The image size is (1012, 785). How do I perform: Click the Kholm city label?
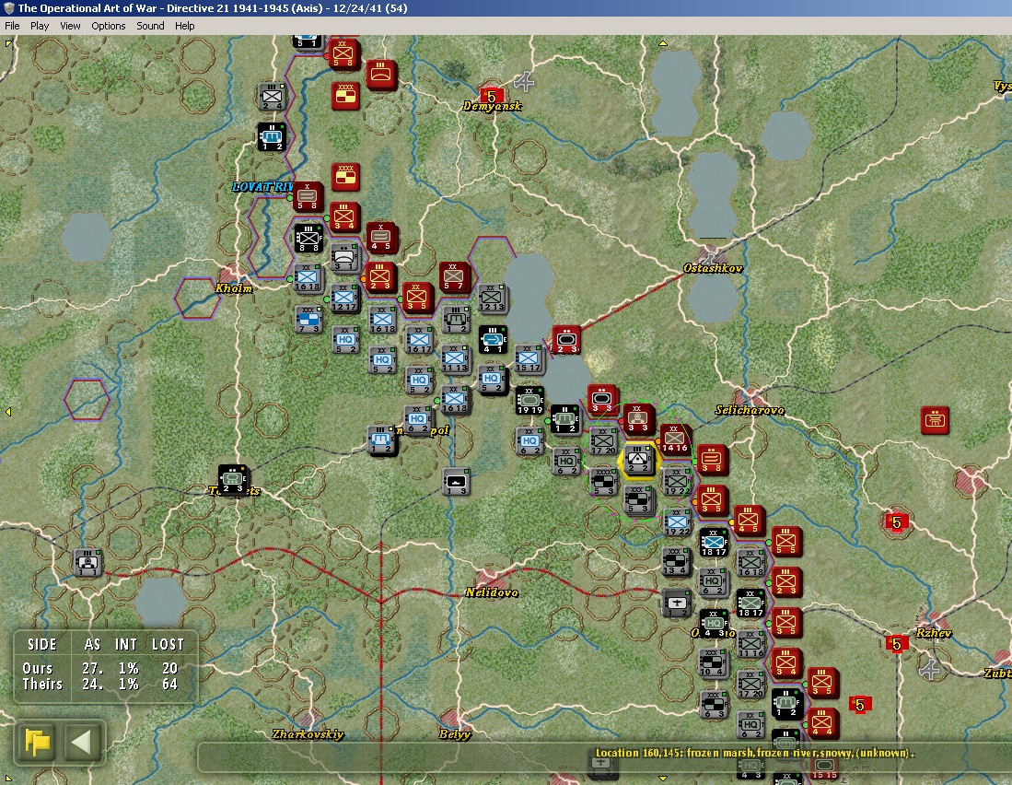click(x=234, y=287)
